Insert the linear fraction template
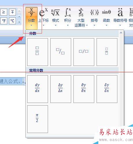Viewport: 133px width, 144px height. click(x=84, y=52)
